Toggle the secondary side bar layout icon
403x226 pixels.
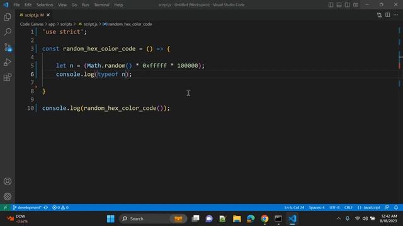pyautogui.click(x=347, y=5)
